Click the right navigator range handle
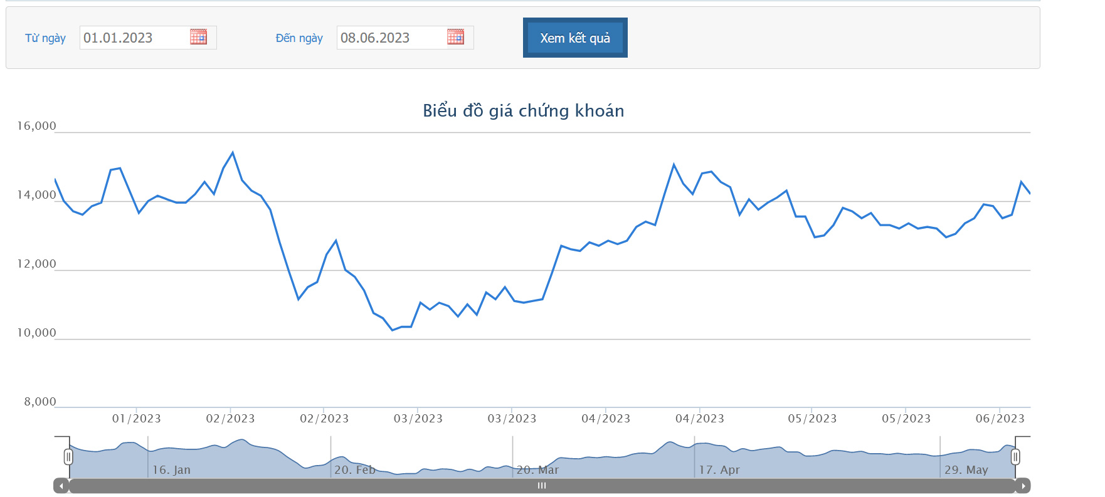1105x497 pixels. 1015,457
